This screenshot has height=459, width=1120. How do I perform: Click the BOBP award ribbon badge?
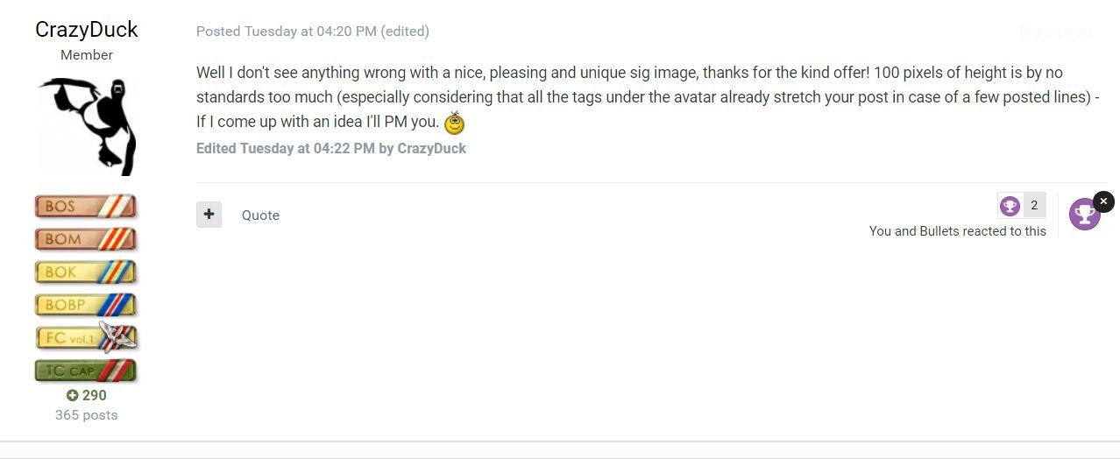tap(86, 305)
